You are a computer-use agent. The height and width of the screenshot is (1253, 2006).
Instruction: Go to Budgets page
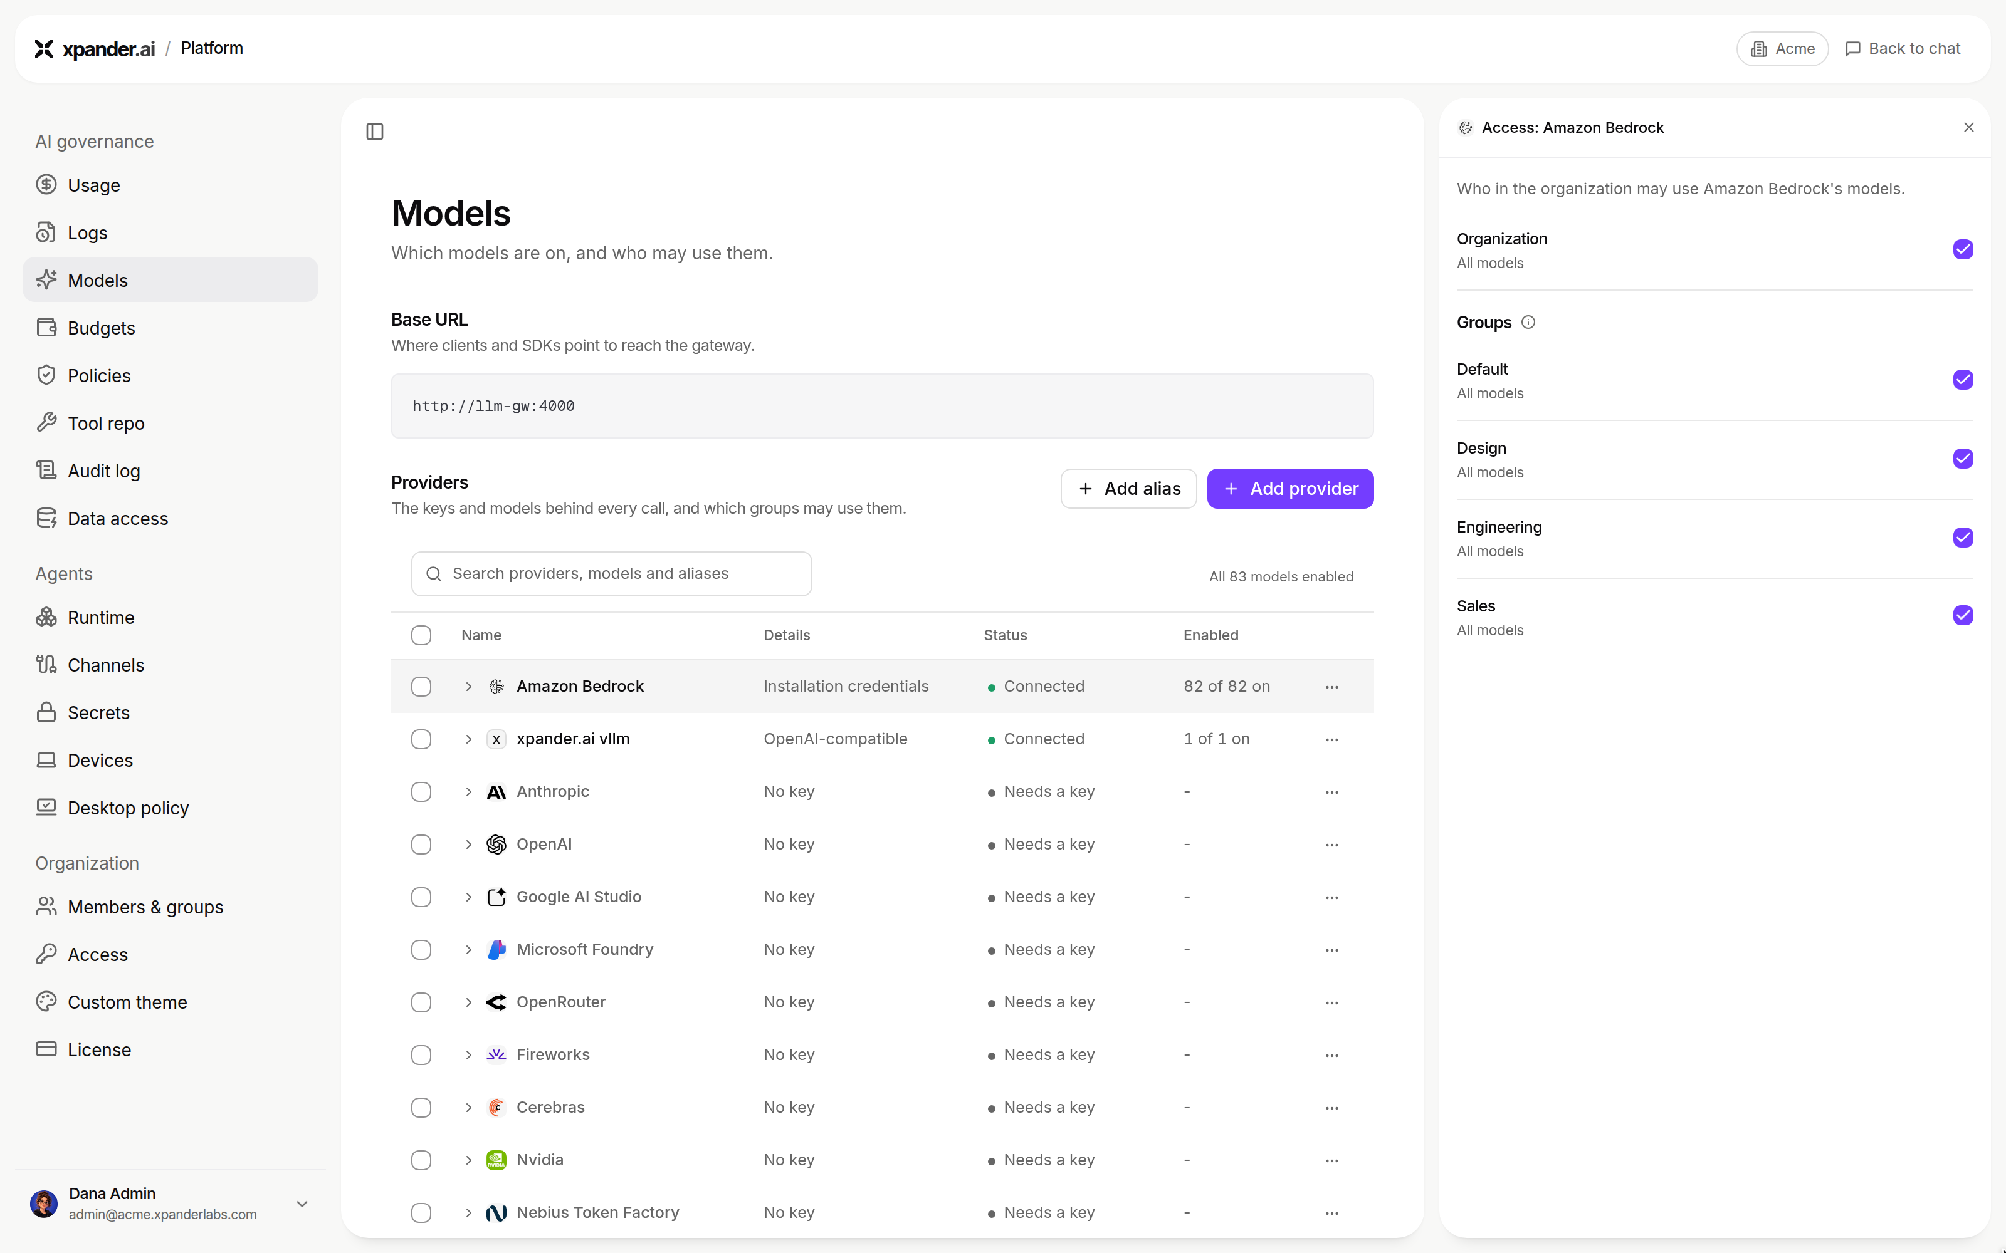coord(170,327)
